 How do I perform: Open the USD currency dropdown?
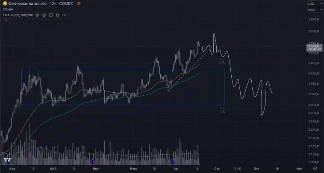[315, 4]
